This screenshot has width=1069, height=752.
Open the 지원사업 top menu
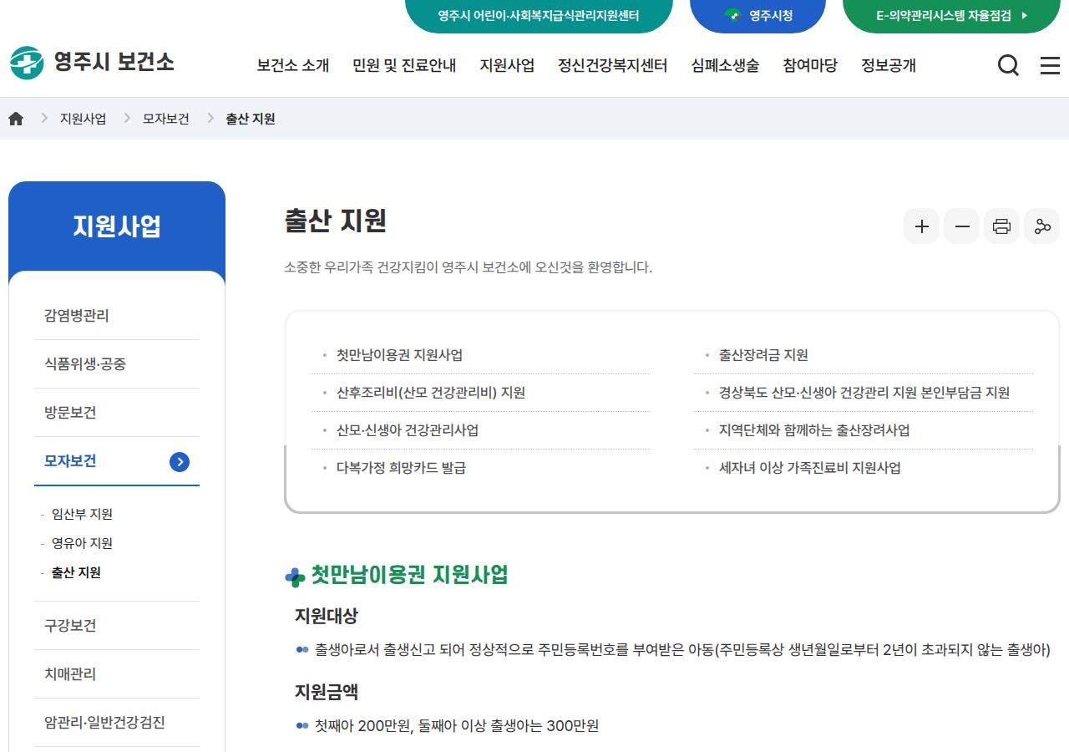coord(507,65)
